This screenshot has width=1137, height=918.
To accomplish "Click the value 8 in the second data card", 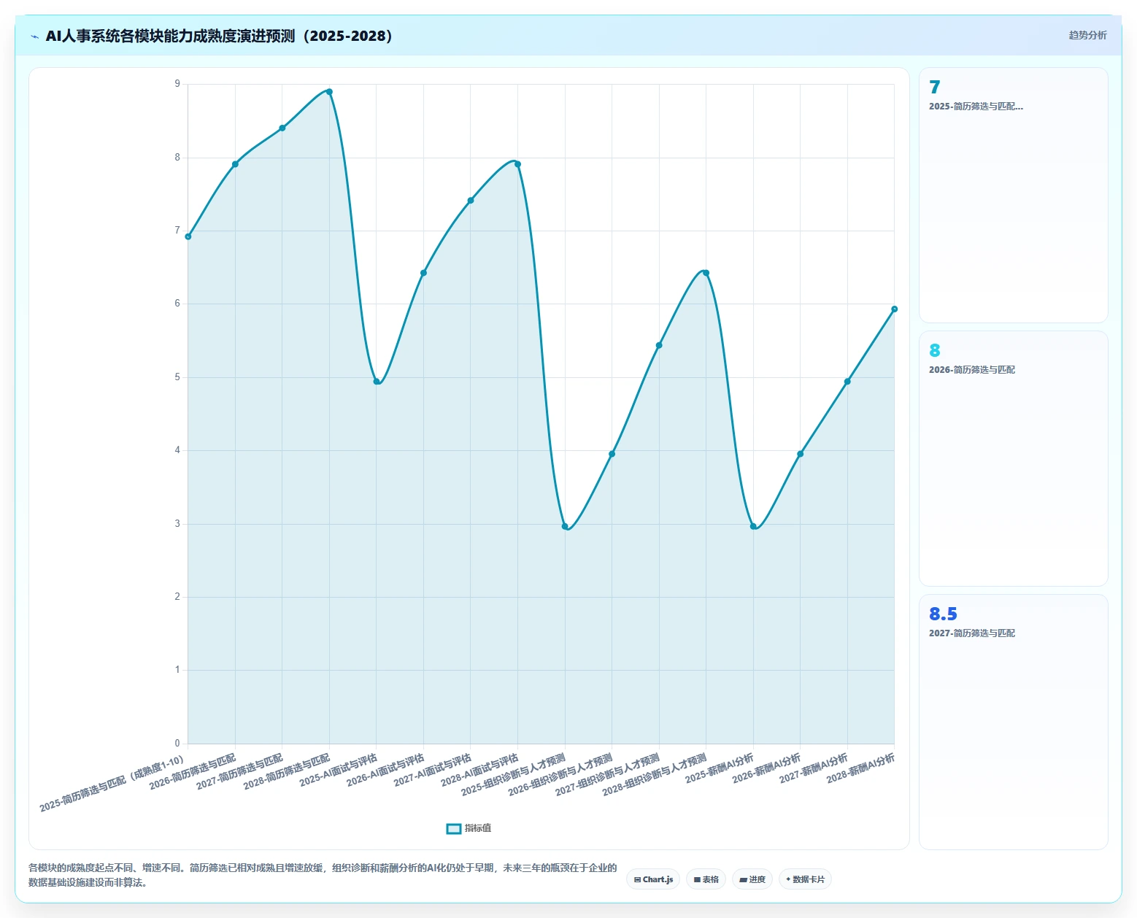I will point(935,351).
